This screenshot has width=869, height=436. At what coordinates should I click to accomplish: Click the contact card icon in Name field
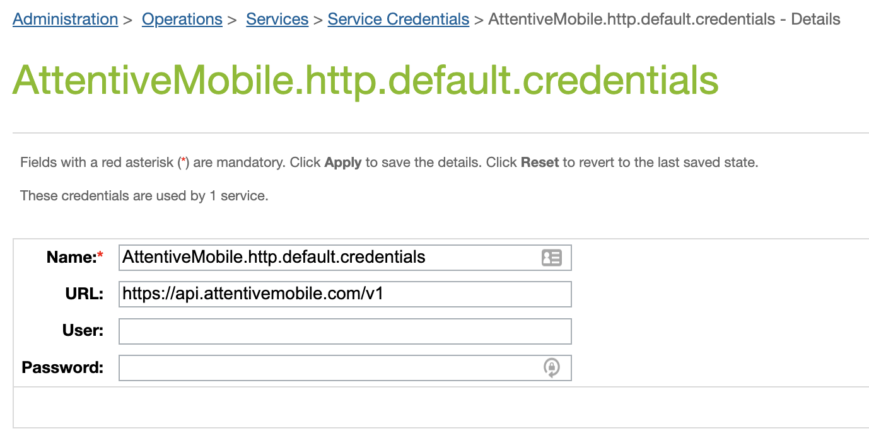[x=551, y=257]
